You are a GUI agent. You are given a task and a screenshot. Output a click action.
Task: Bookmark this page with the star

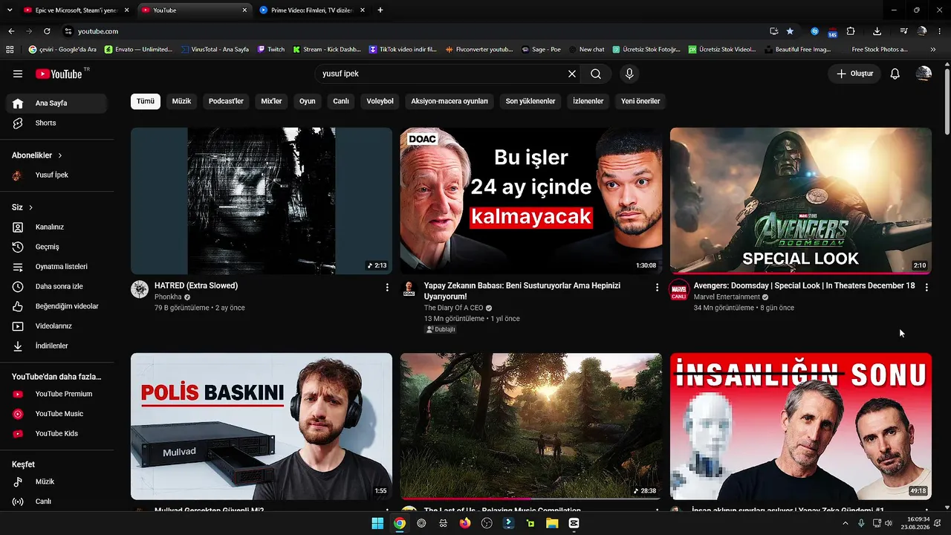tap(790, 31)
